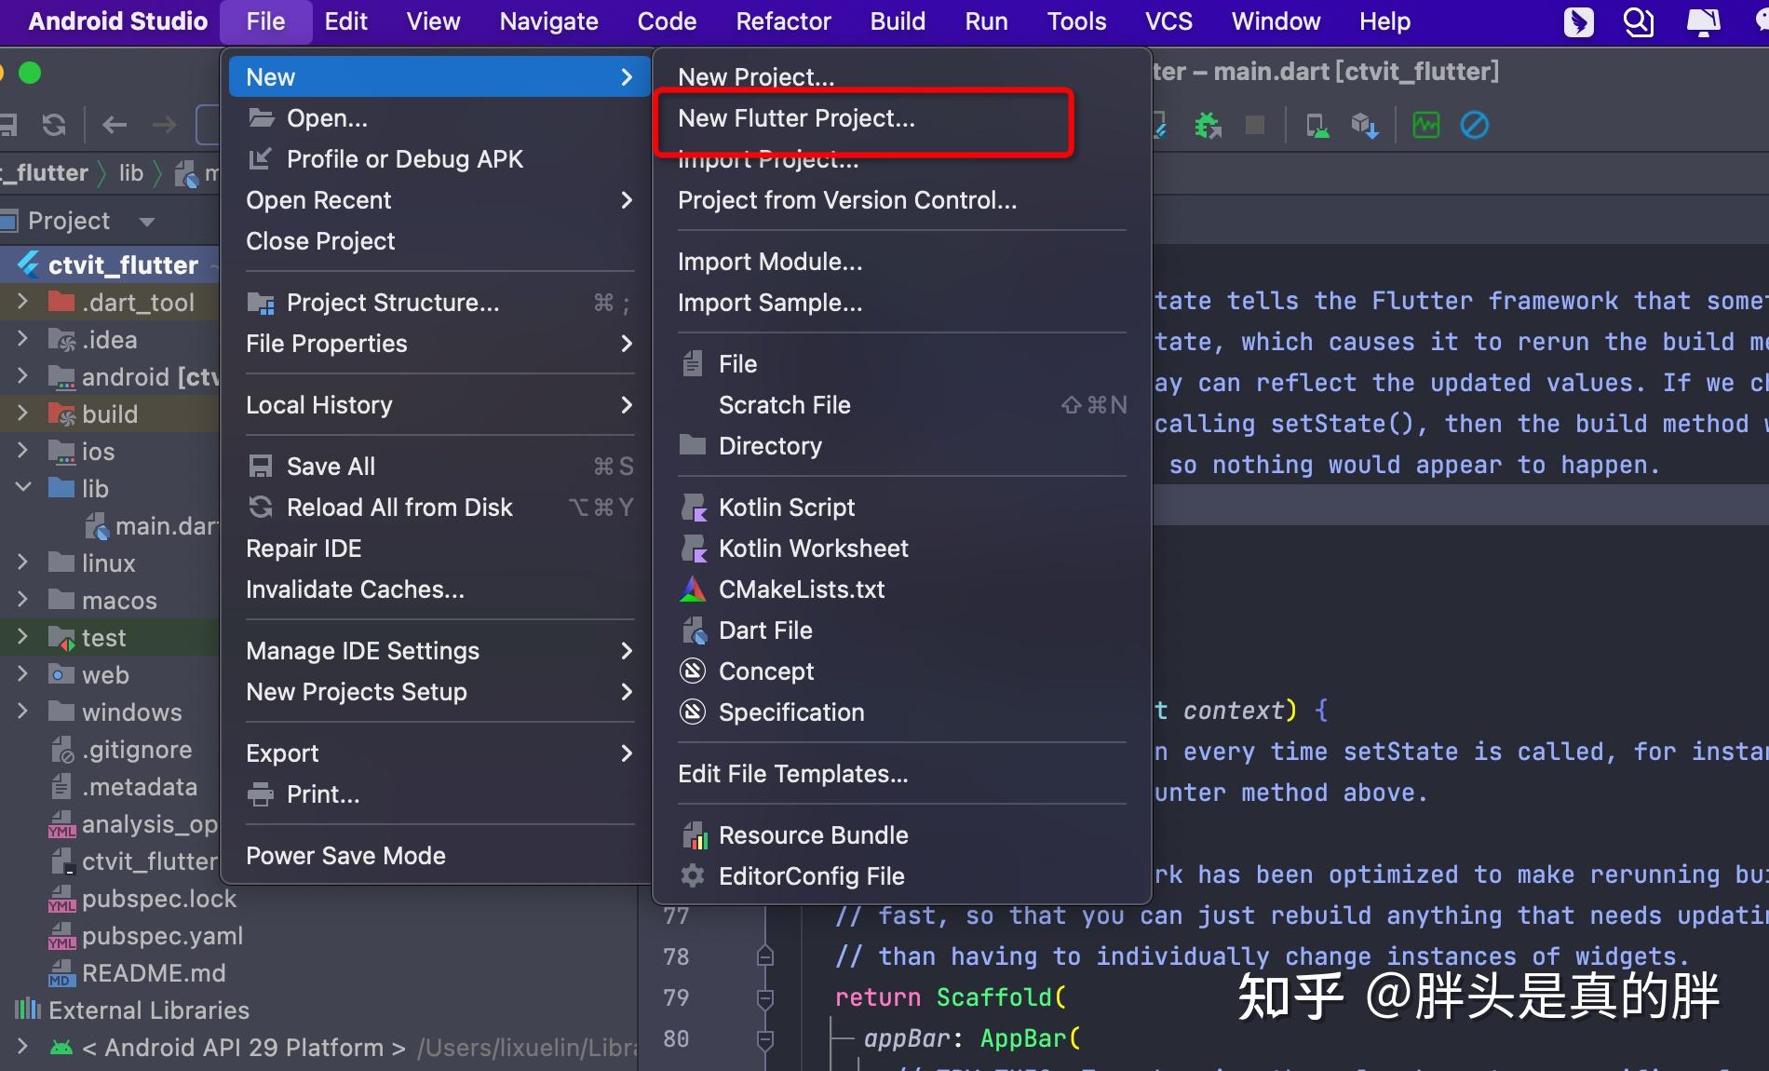
Task: Select Import Module... entry
Action: tap(902, 261)
